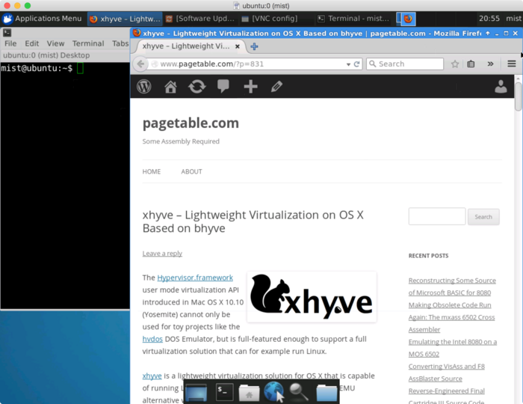Click the Firefox Search box

click(x=405, y=64)
